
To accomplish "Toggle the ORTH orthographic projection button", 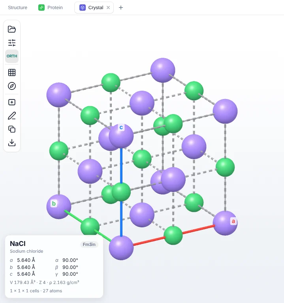I will pyautogui.click(x=12, y=56).
